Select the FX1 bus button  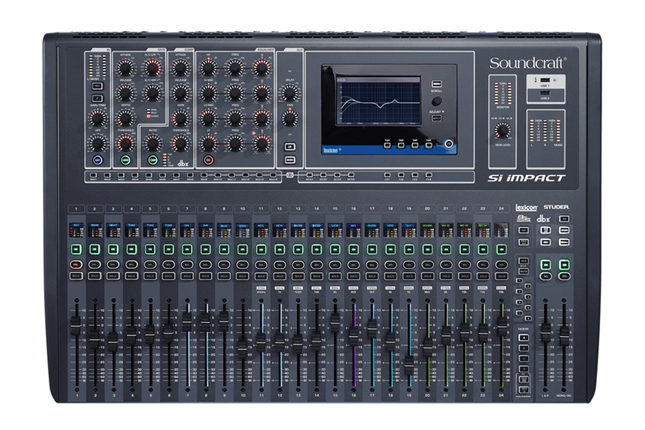pos(387,175)
